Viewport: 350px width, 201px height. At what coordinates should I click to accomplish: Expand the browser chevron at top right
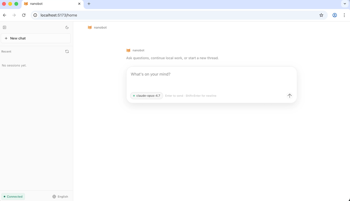coord(345,4)
